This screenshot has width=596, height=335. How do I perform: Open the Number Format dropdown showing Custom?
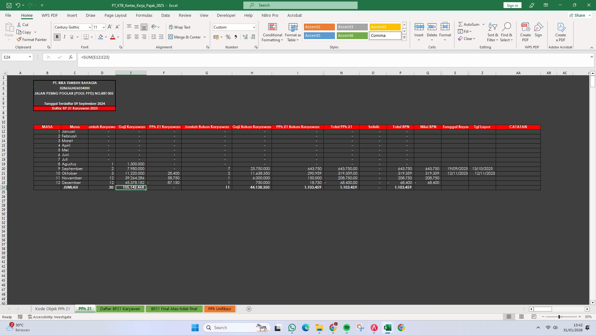pyautogui.click(x=253, y=27)
